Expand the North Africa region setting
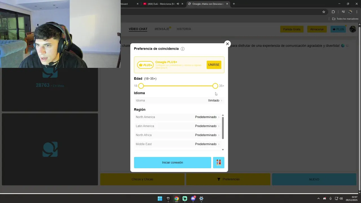361x203 pixels. [x=177, y=135]
